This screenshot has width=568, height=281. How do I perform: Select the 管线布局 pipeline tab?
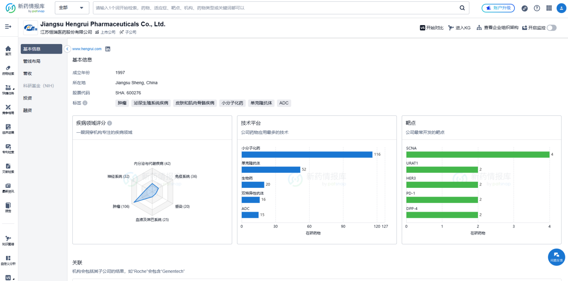pos(32,61)
